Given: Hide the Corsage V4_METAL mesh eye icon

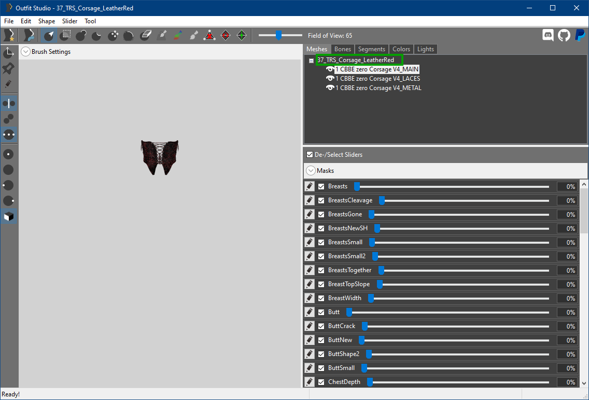Looking at the screenshot, I should (x=330, y=88).
